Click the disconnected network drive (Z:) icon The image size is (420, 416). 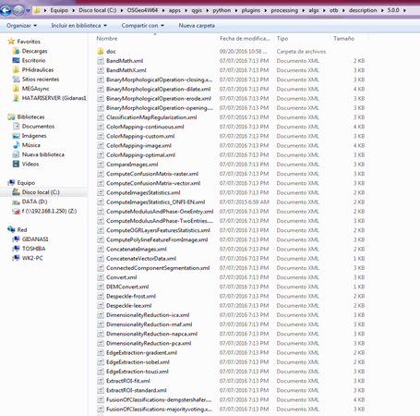(x=16, y=211)
